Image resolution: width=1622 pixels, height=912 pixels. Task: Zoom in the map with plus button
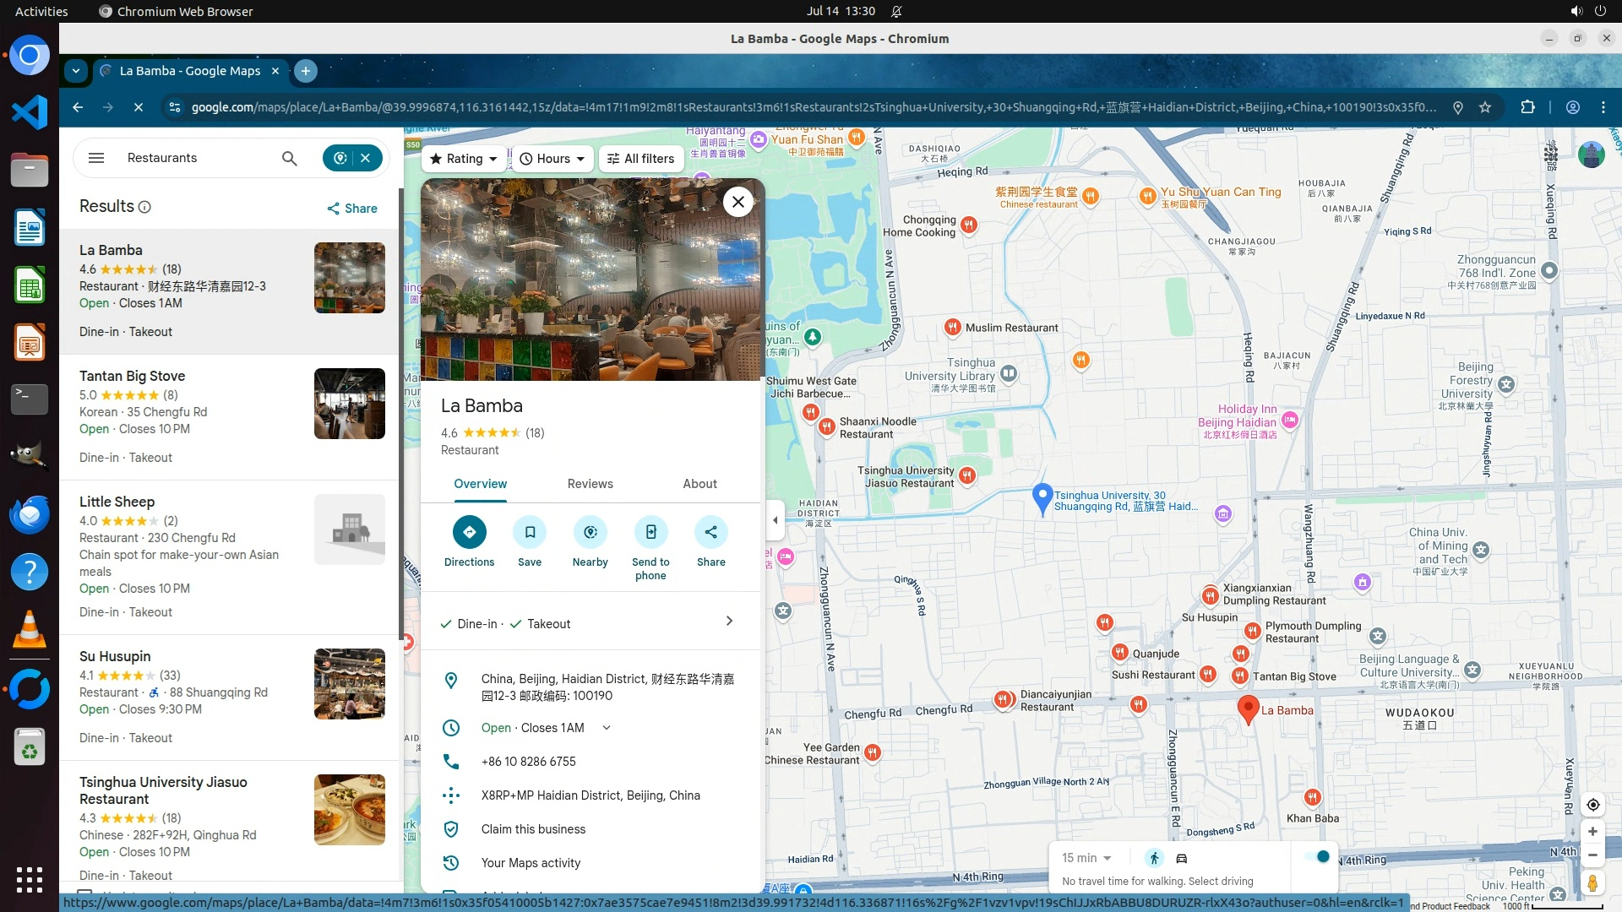click(1592, 832)
